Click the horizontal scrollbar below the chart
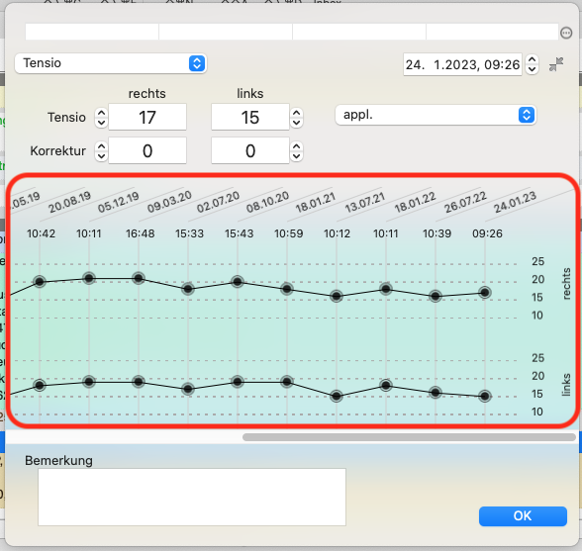This screenshot has height=551, width=582. pos(409,437)
